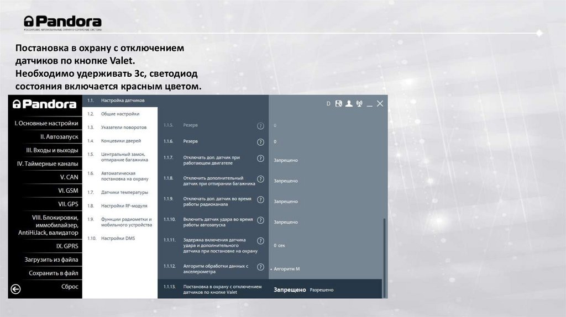The image size is (566, 317).
Task: Click 'Загрузить из файла' button
Action: coord(51,259)
